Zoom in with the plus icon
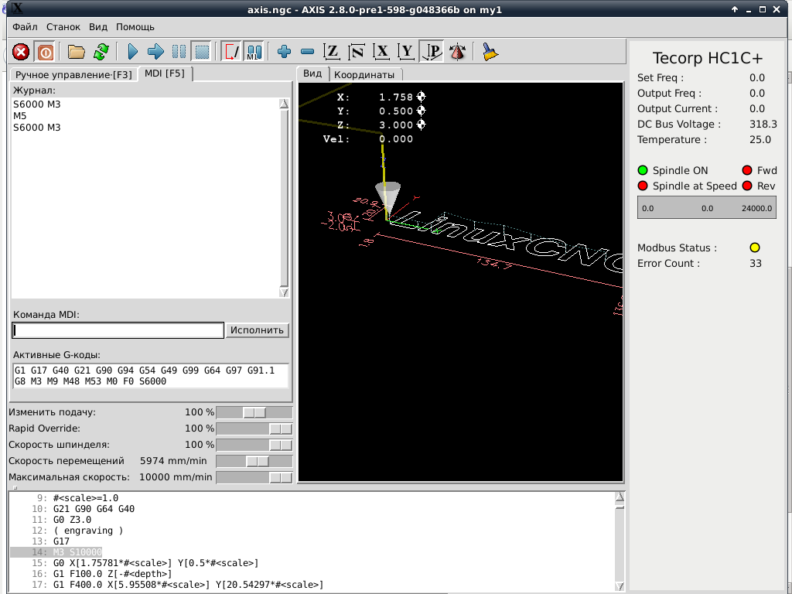 tap(284, 52)
